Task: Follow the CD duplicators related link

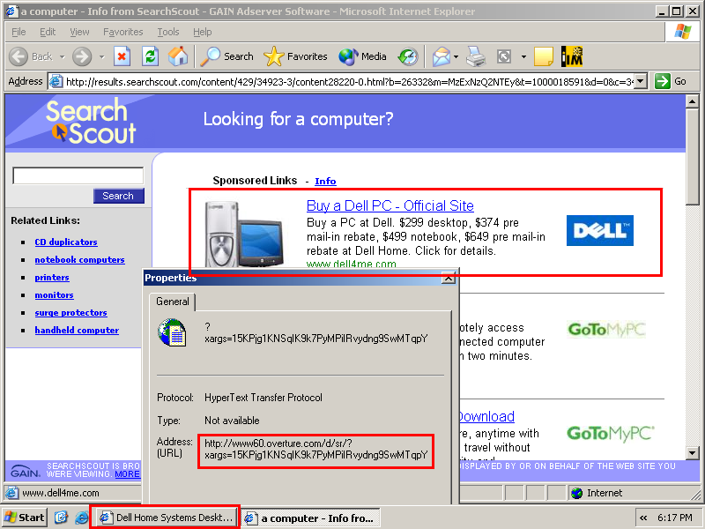Action: [x=65, y=242]
